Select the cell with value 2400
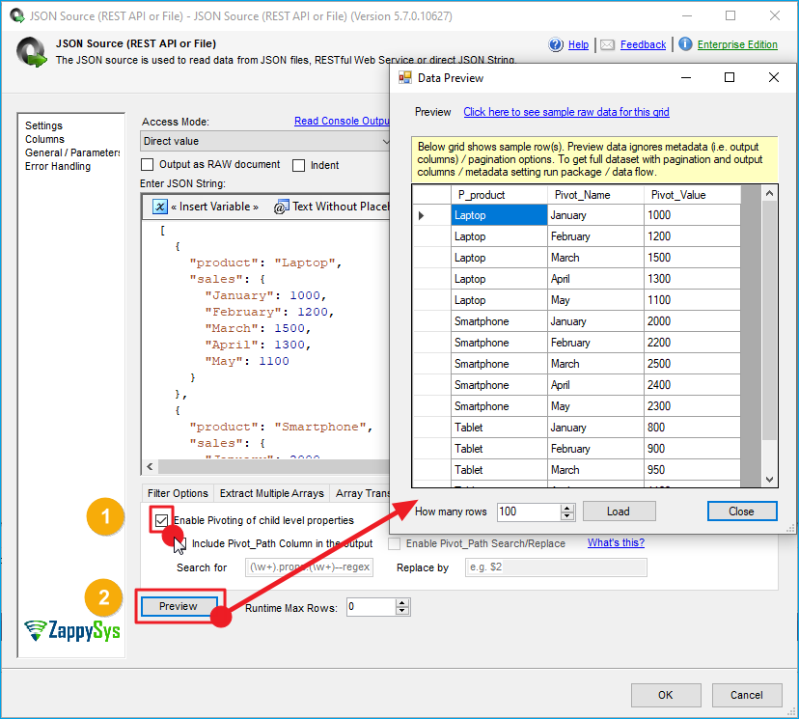The height and width of the screenshot is (719, 799). [692, 385]
